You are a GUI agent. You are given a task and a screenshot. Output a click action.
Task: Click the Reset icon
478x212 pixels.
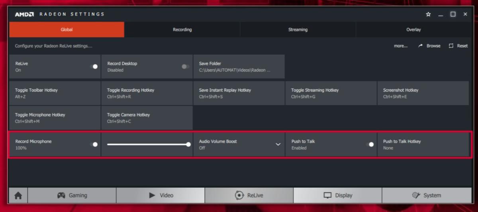click(x=451, y=46)
